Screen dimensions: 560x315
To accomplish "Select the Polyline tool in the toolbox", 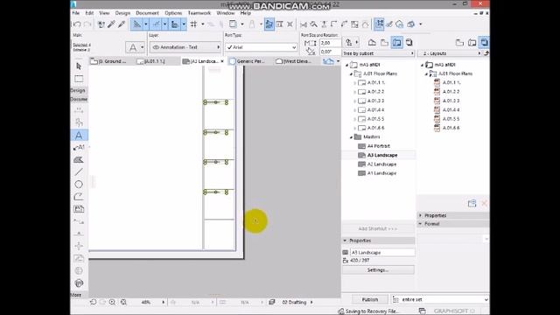I will [x=79, y=196].
